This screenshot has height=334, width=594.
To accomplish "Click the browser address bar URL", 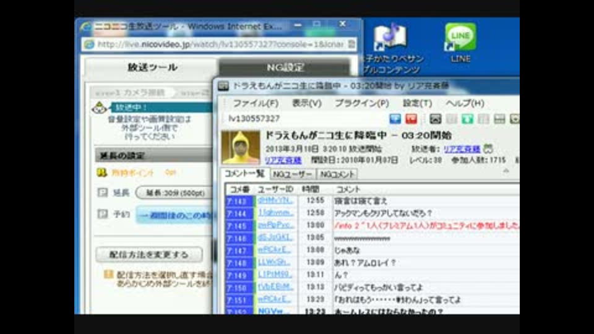I will pos(220,45).
